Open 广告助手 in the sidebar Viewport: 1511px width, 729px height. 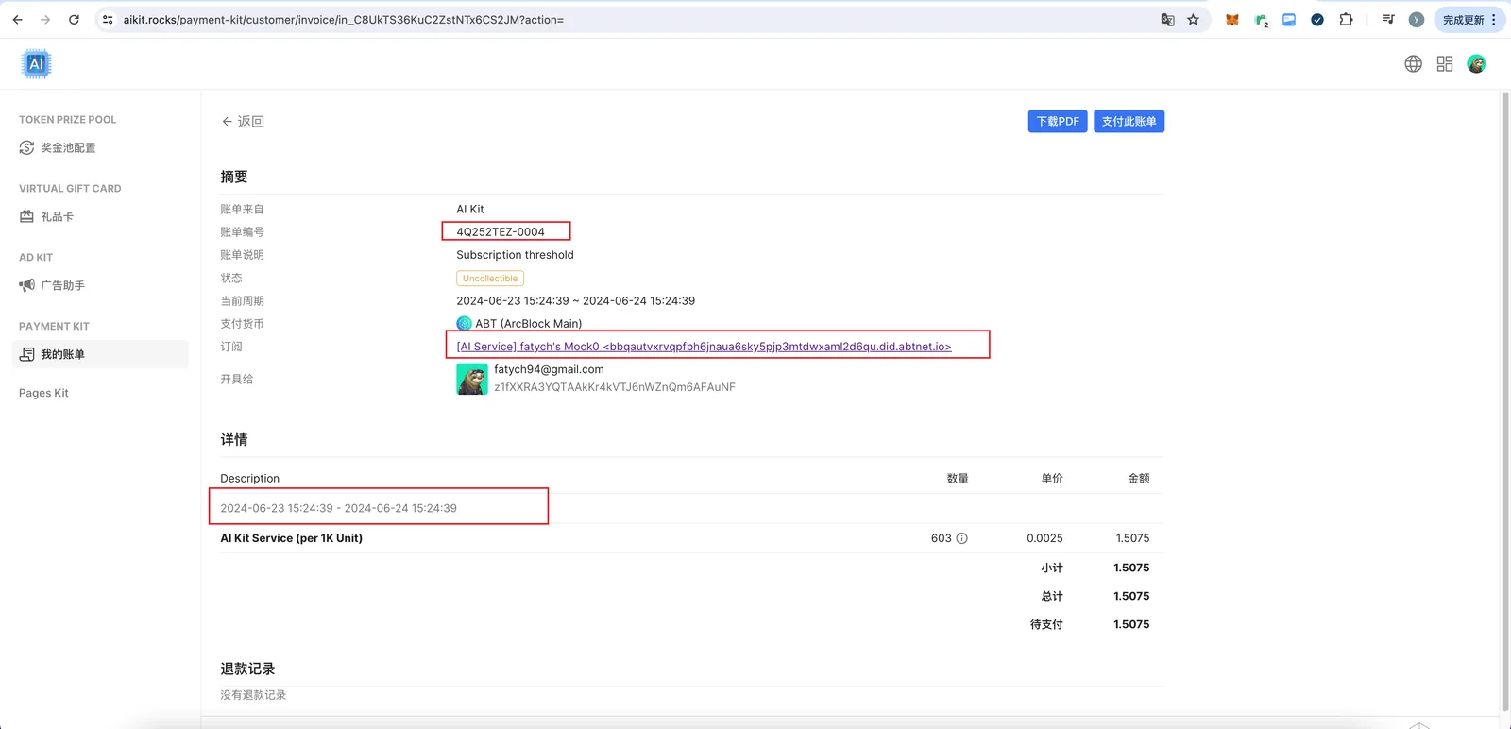point(100,285)
